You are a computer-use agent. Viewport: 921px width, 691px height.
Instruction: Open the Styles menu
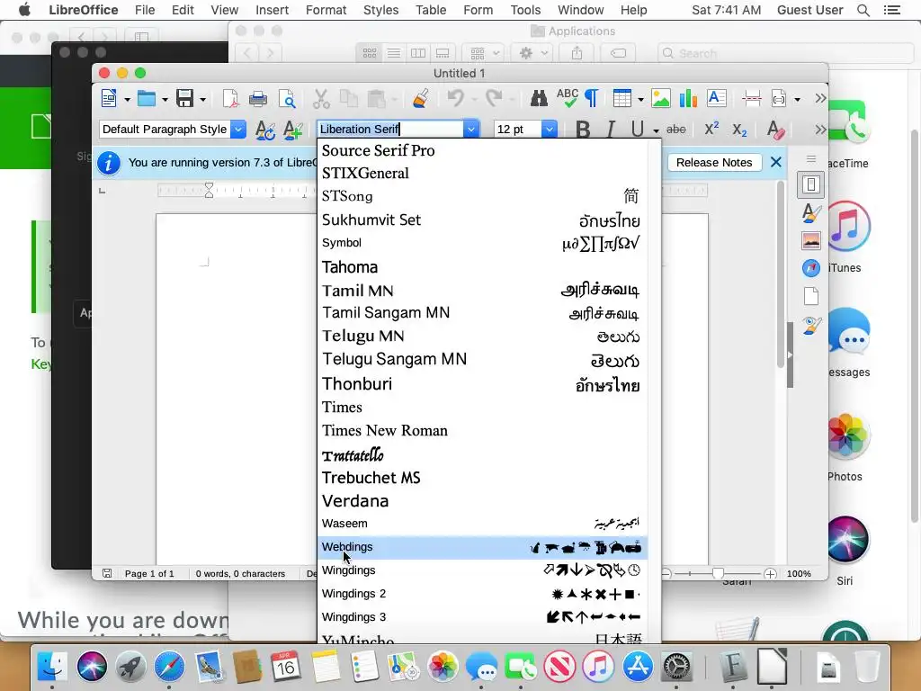pos(380,10)
